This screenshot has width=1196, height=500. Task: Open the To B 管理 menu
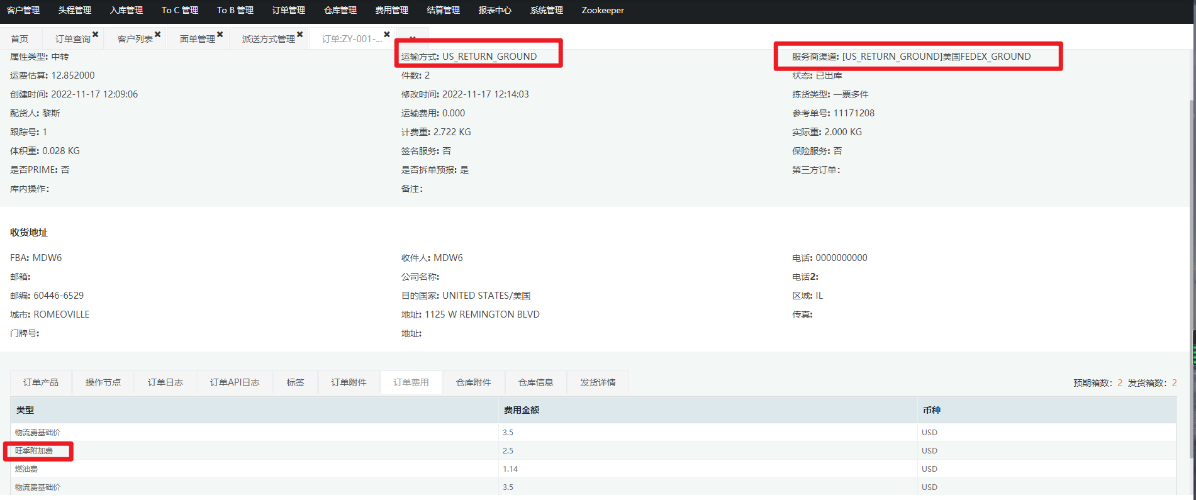[235, 10]
